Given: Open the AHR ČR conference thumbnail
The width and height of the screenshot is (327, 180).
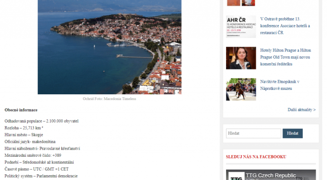Looking at the screenshot, I should 241,27.
